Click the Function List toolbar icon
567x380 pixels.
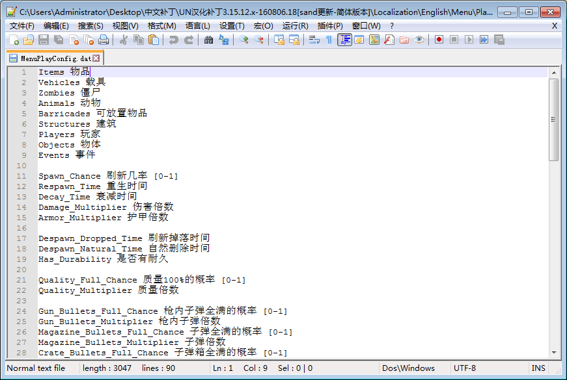(x=389, y=40)
